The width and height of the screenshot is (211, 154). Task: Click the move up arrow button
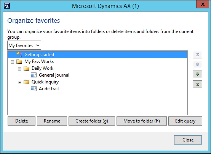click(197, 64)
